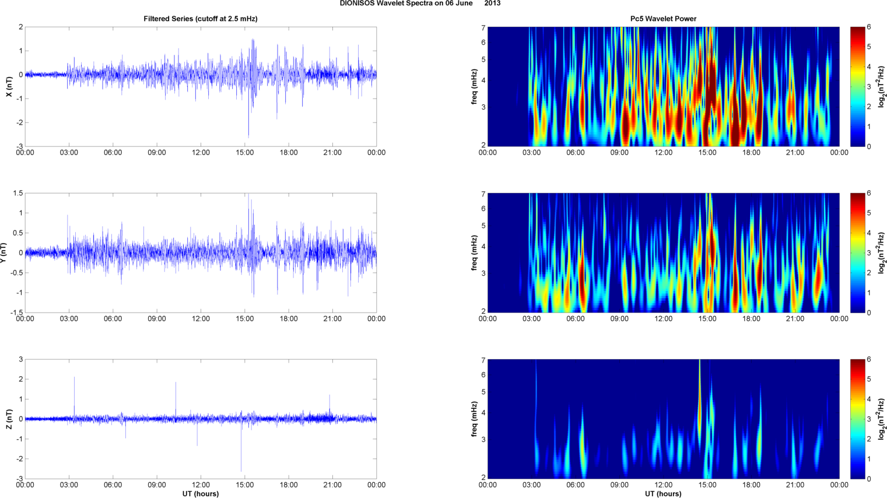Select the 'Y (nT)' axis label
This screenshot has height=498, width=887.
tap(3, 253)
